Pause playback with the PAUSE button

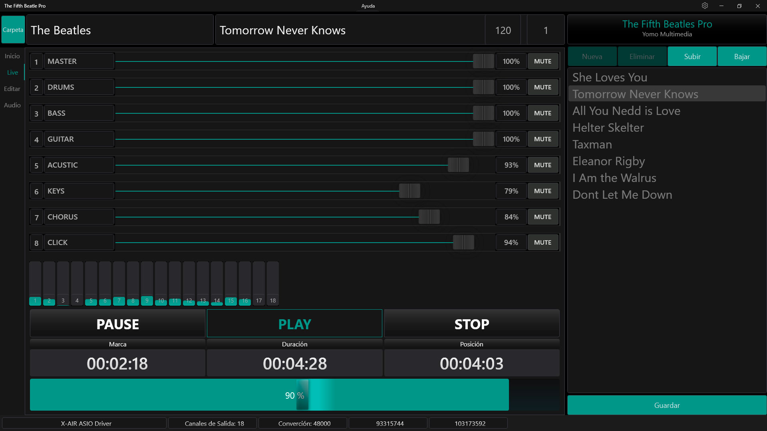coord(117,324)
